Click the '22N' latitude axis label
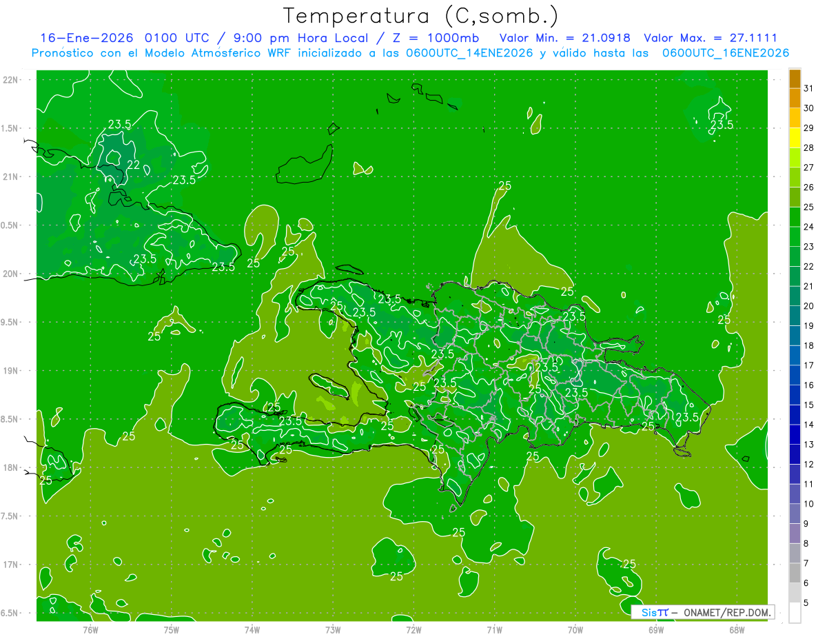This screenshot has width=827, height=639. [11, 80]
